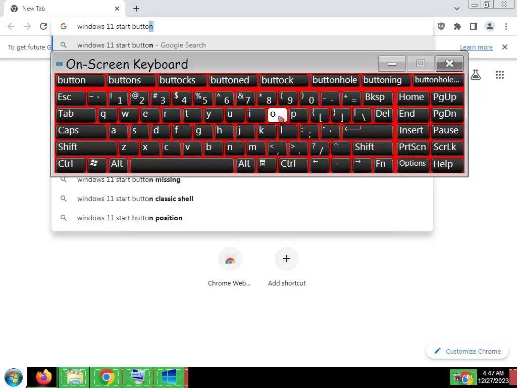The height and width of the screenshot is (388, 517).
Task: Tap the PrtScn key
Action: 413,148
